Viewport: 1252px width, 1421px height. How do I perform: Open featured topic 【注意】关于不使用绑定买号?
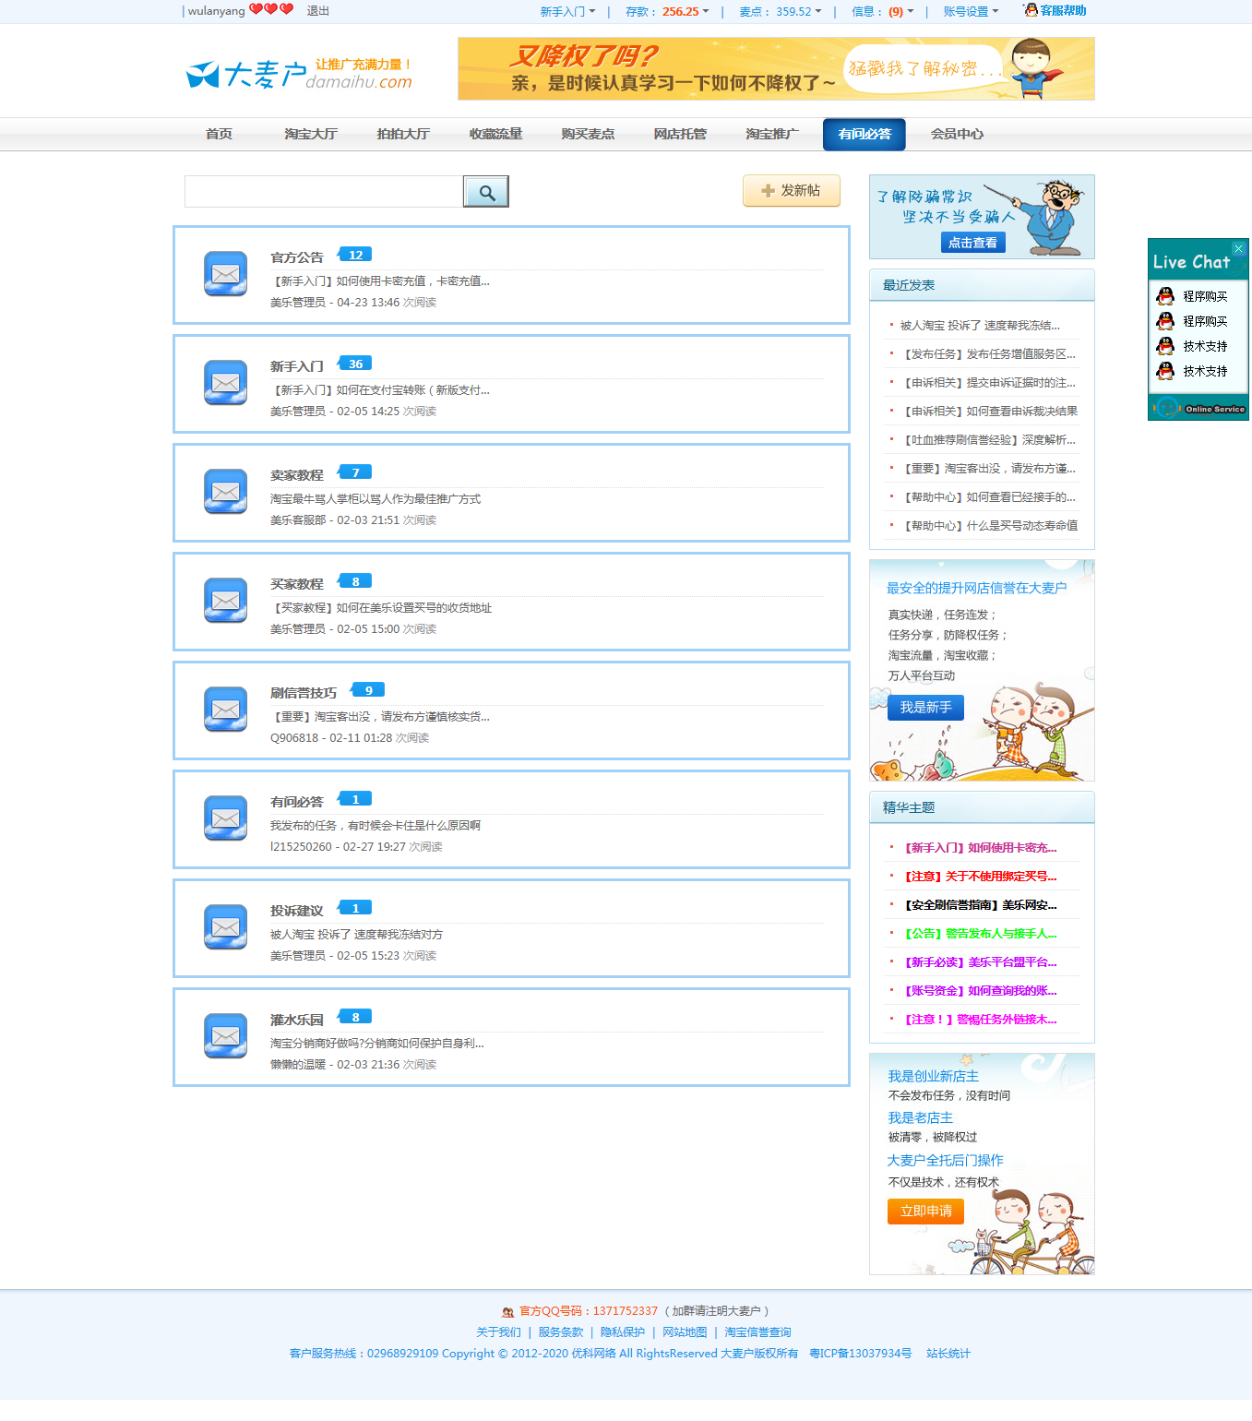[979, 877]
